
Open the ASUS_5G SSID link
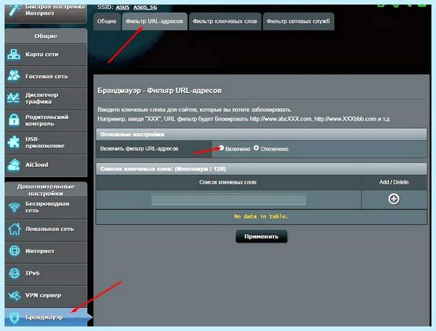tap(145, 7)
